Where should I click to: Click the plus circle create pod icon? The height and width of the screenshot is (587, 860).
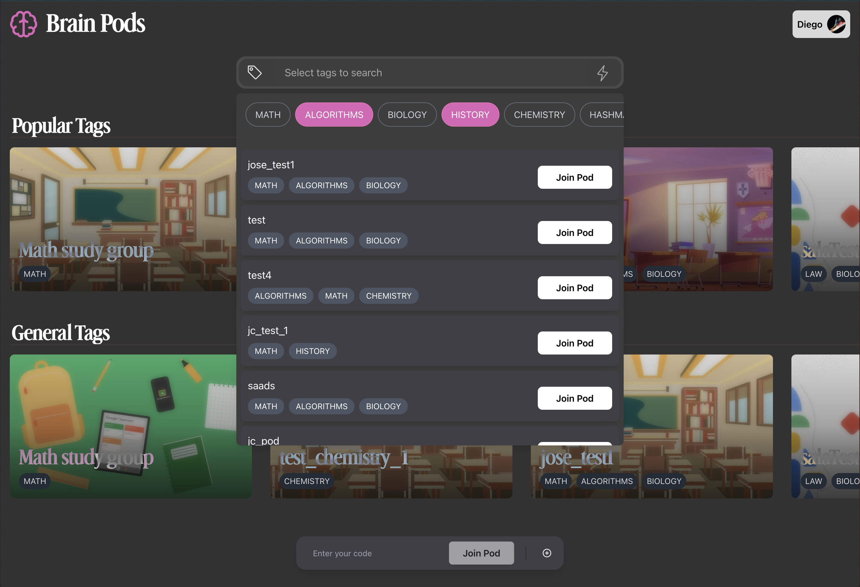(x=546, y=553)
